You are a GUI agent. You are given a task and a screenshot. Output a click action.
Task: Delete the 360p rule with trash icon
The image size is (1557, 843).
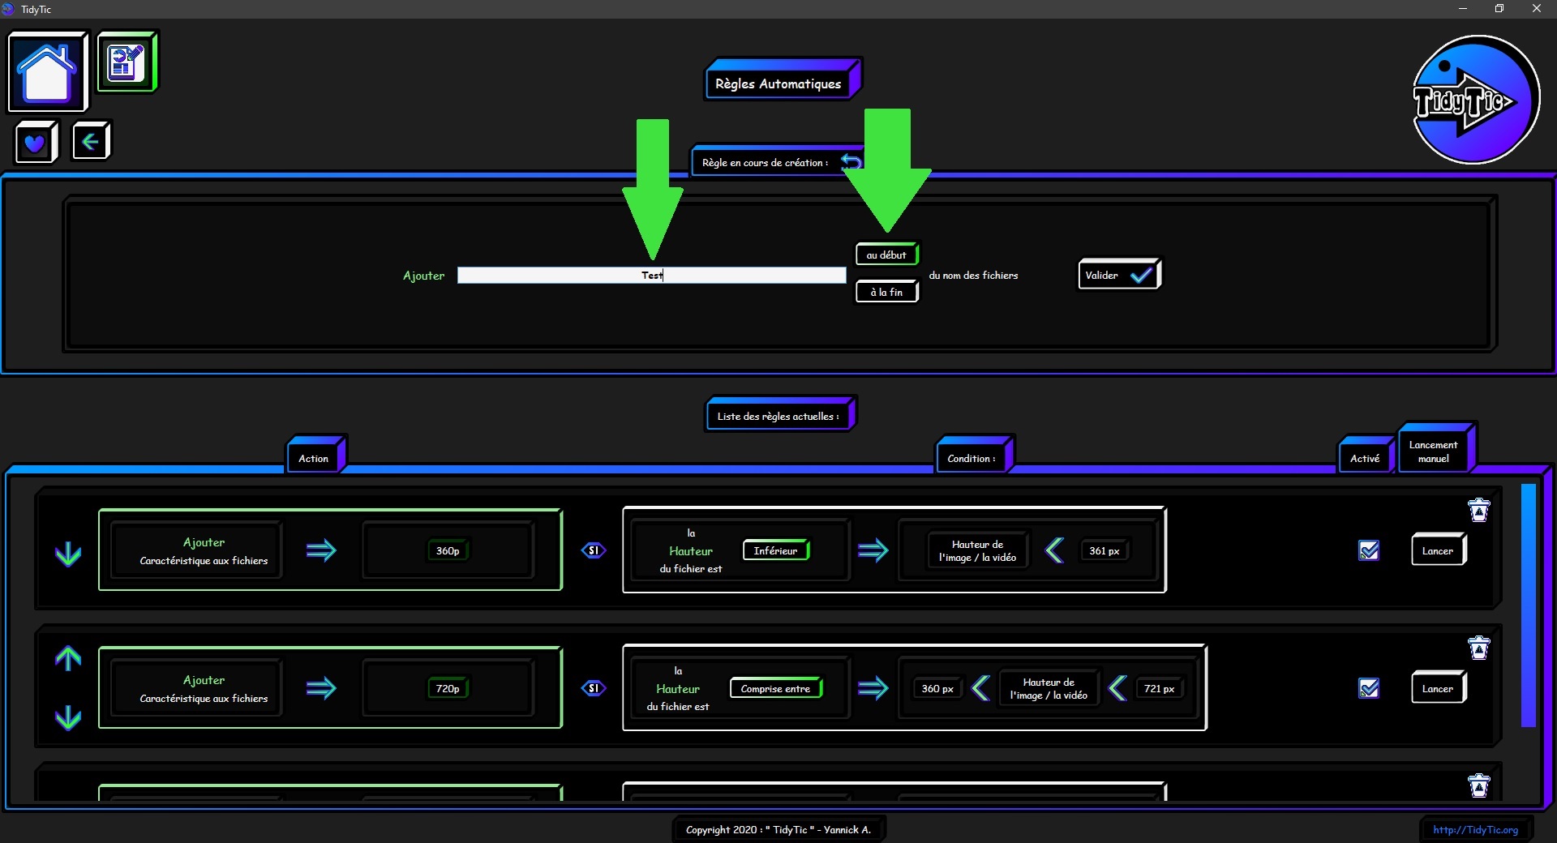click(1478, 510)
